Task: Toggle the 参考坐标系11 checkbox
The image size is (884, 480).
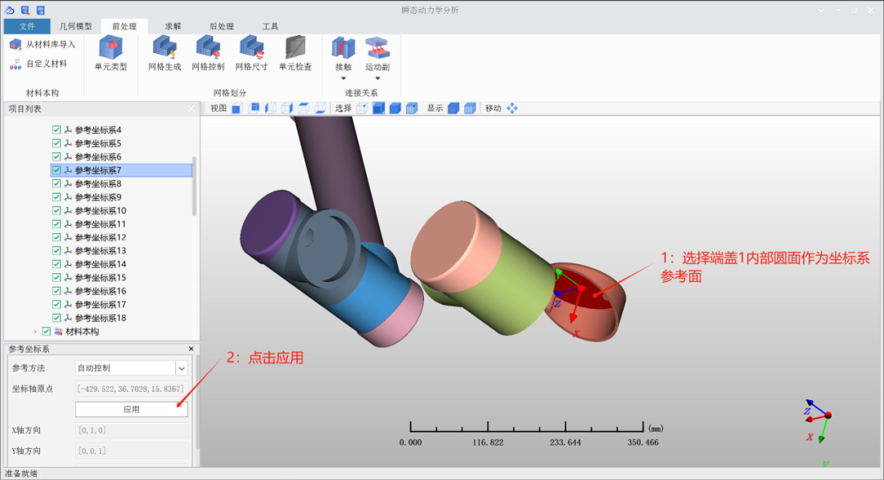Action: [x=56, y=224]
